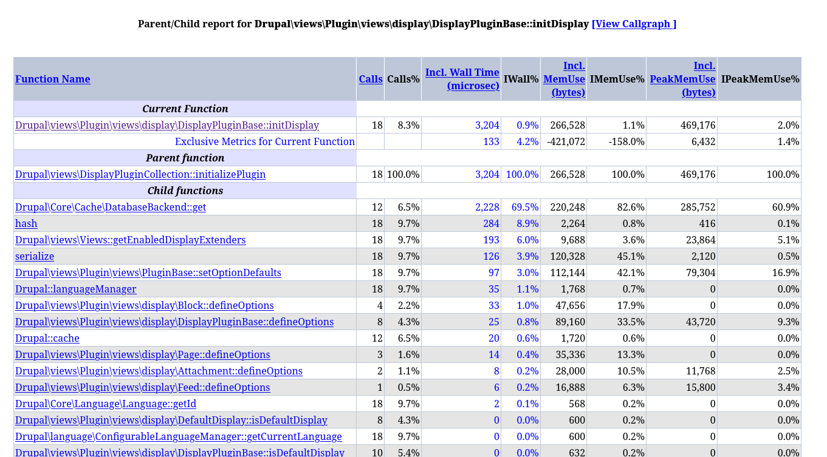Open the DisplayPluginCollection::initializePlugin parent function link

[x=140, y=174]
